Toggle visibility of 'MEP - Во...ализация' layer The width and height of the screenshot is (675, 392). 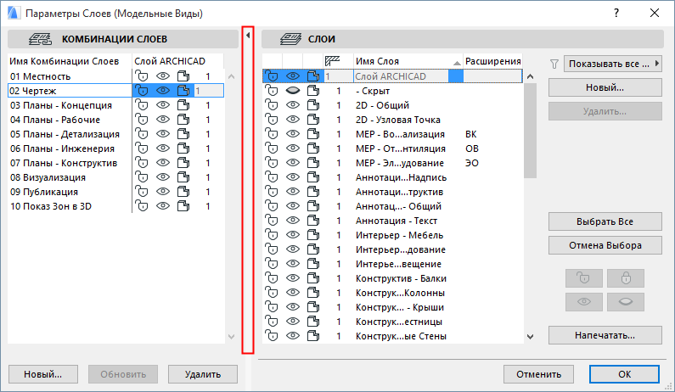(293, 134)
